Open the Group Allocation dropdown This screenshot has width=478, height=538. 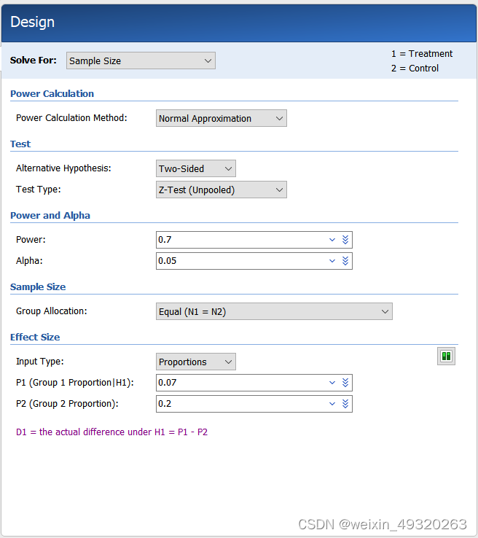coord(274,312)
